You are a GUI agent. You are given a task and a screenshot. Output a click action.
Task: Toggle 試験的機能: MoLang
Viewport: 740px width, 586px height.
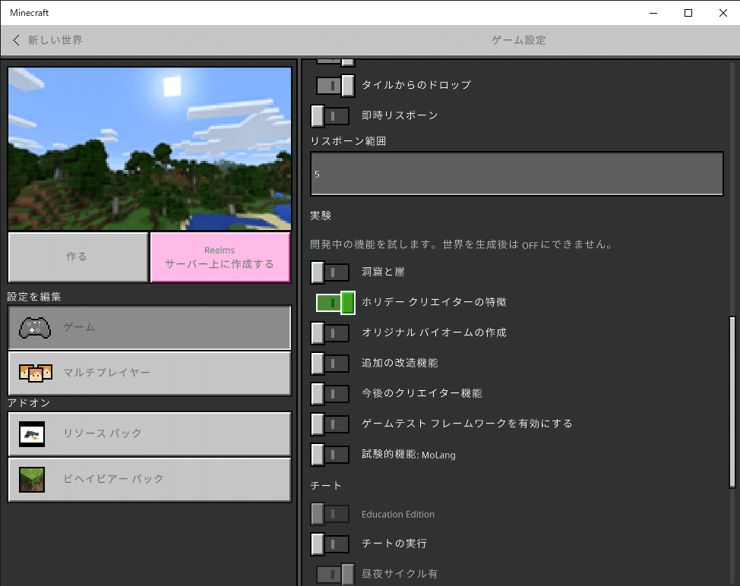point(330,455)
